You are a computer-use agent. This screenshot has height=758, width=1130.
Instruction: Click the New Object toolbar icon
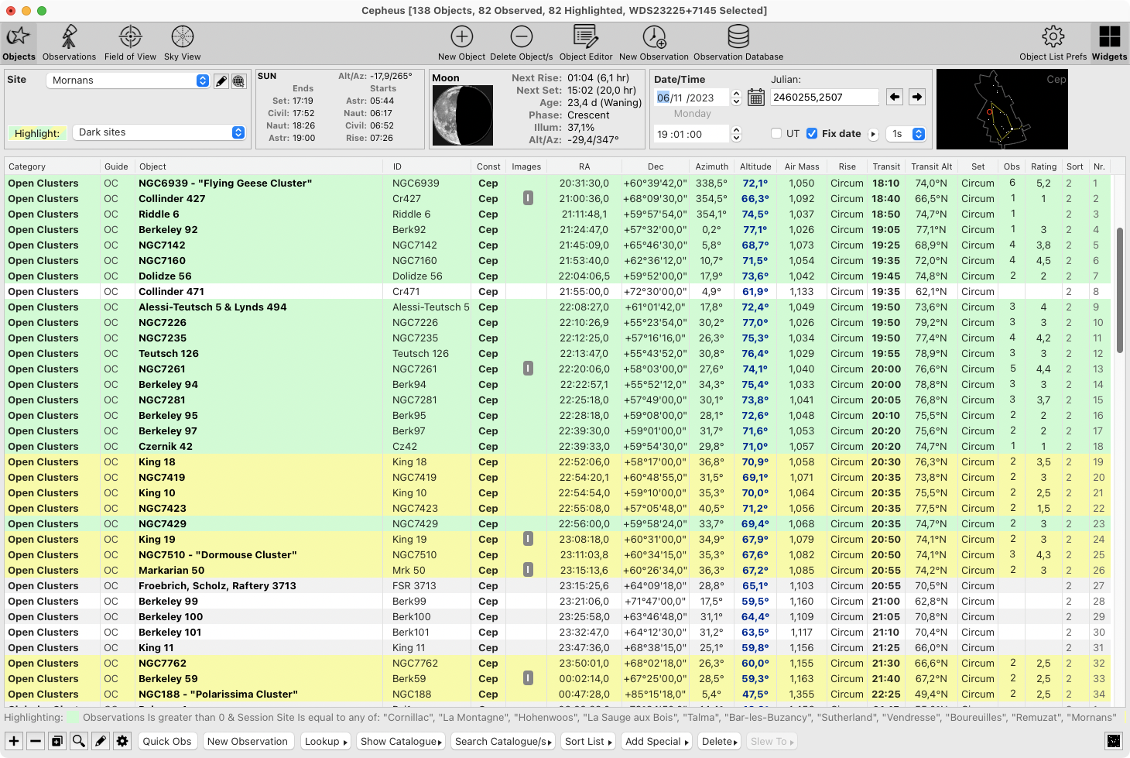461,43
